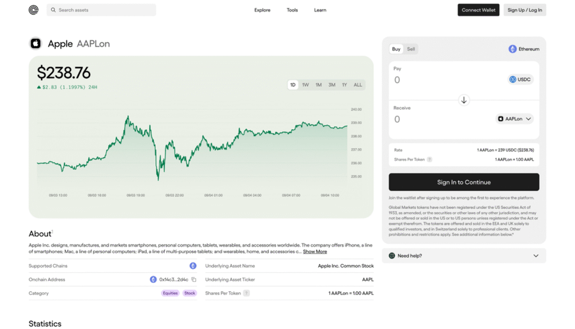575x329 pixels.
Task: Click the AAPL underlying ticker value
Action: [x=368, y=279]
